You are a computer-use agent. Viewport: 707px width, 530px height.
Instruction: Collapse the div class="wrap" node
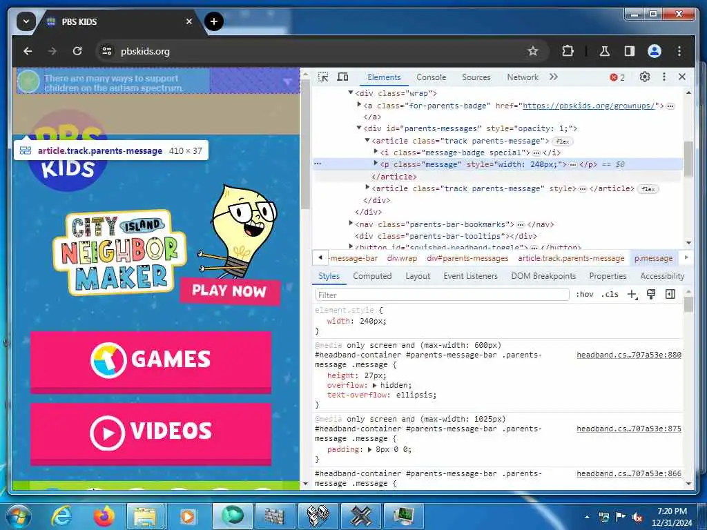coord(350,92)
